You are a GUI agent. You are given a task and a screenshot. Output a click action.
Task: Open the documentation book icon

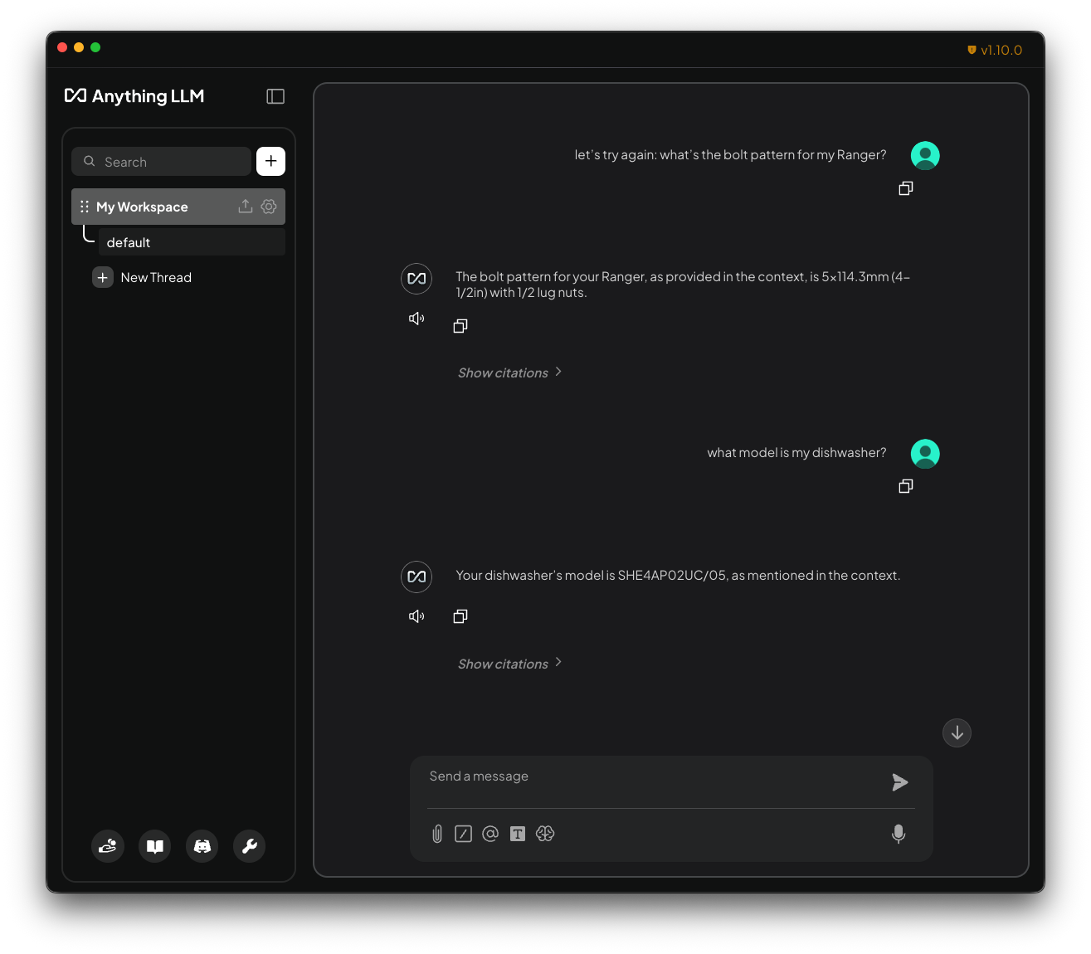[x=154, y=846]
